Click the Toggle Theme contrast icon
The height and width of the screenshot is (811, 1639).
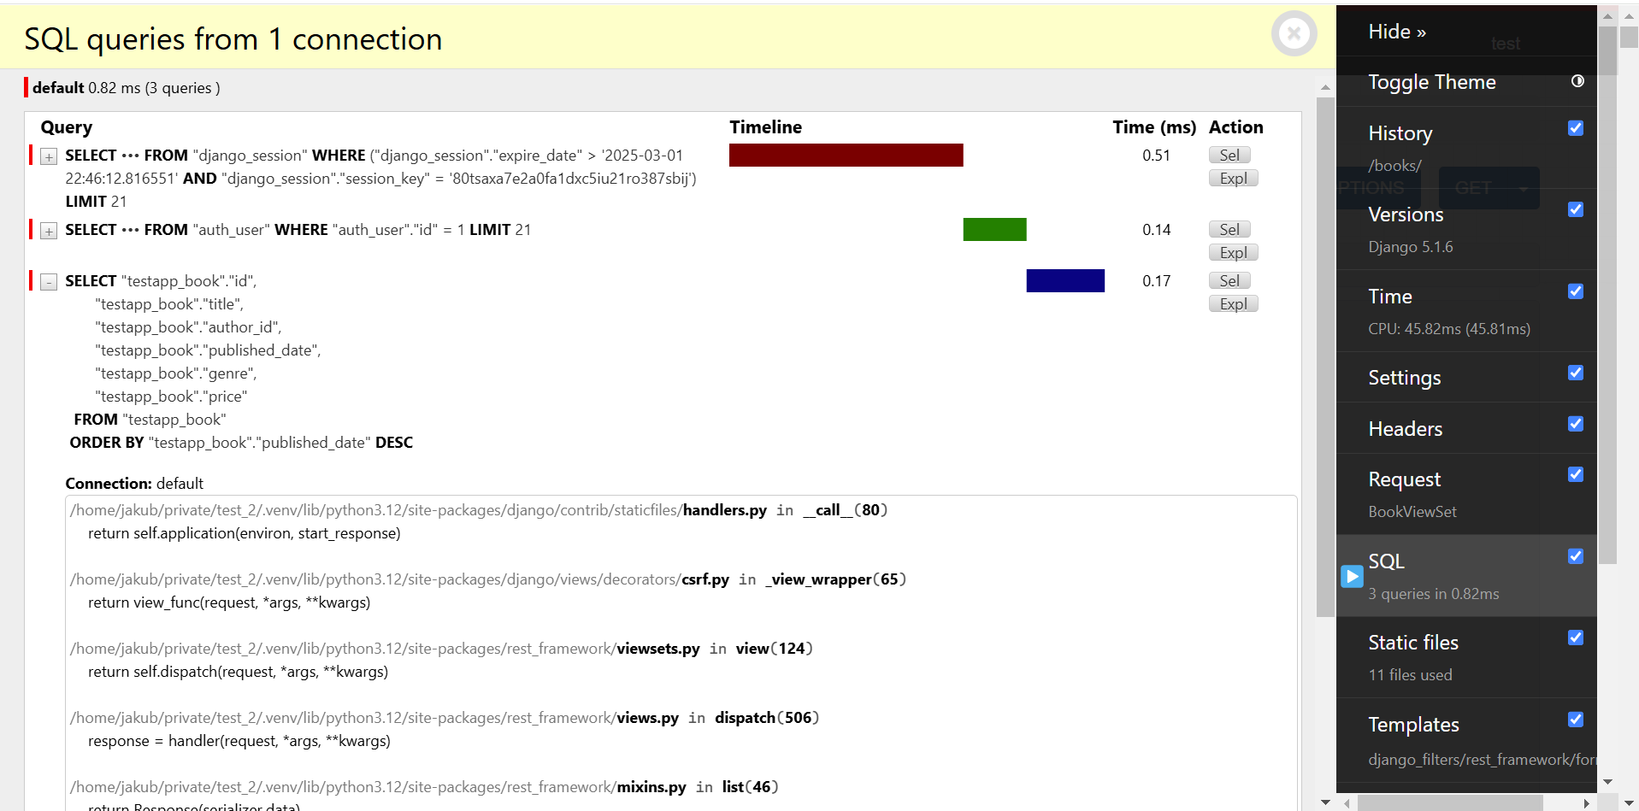point(1577,81)
